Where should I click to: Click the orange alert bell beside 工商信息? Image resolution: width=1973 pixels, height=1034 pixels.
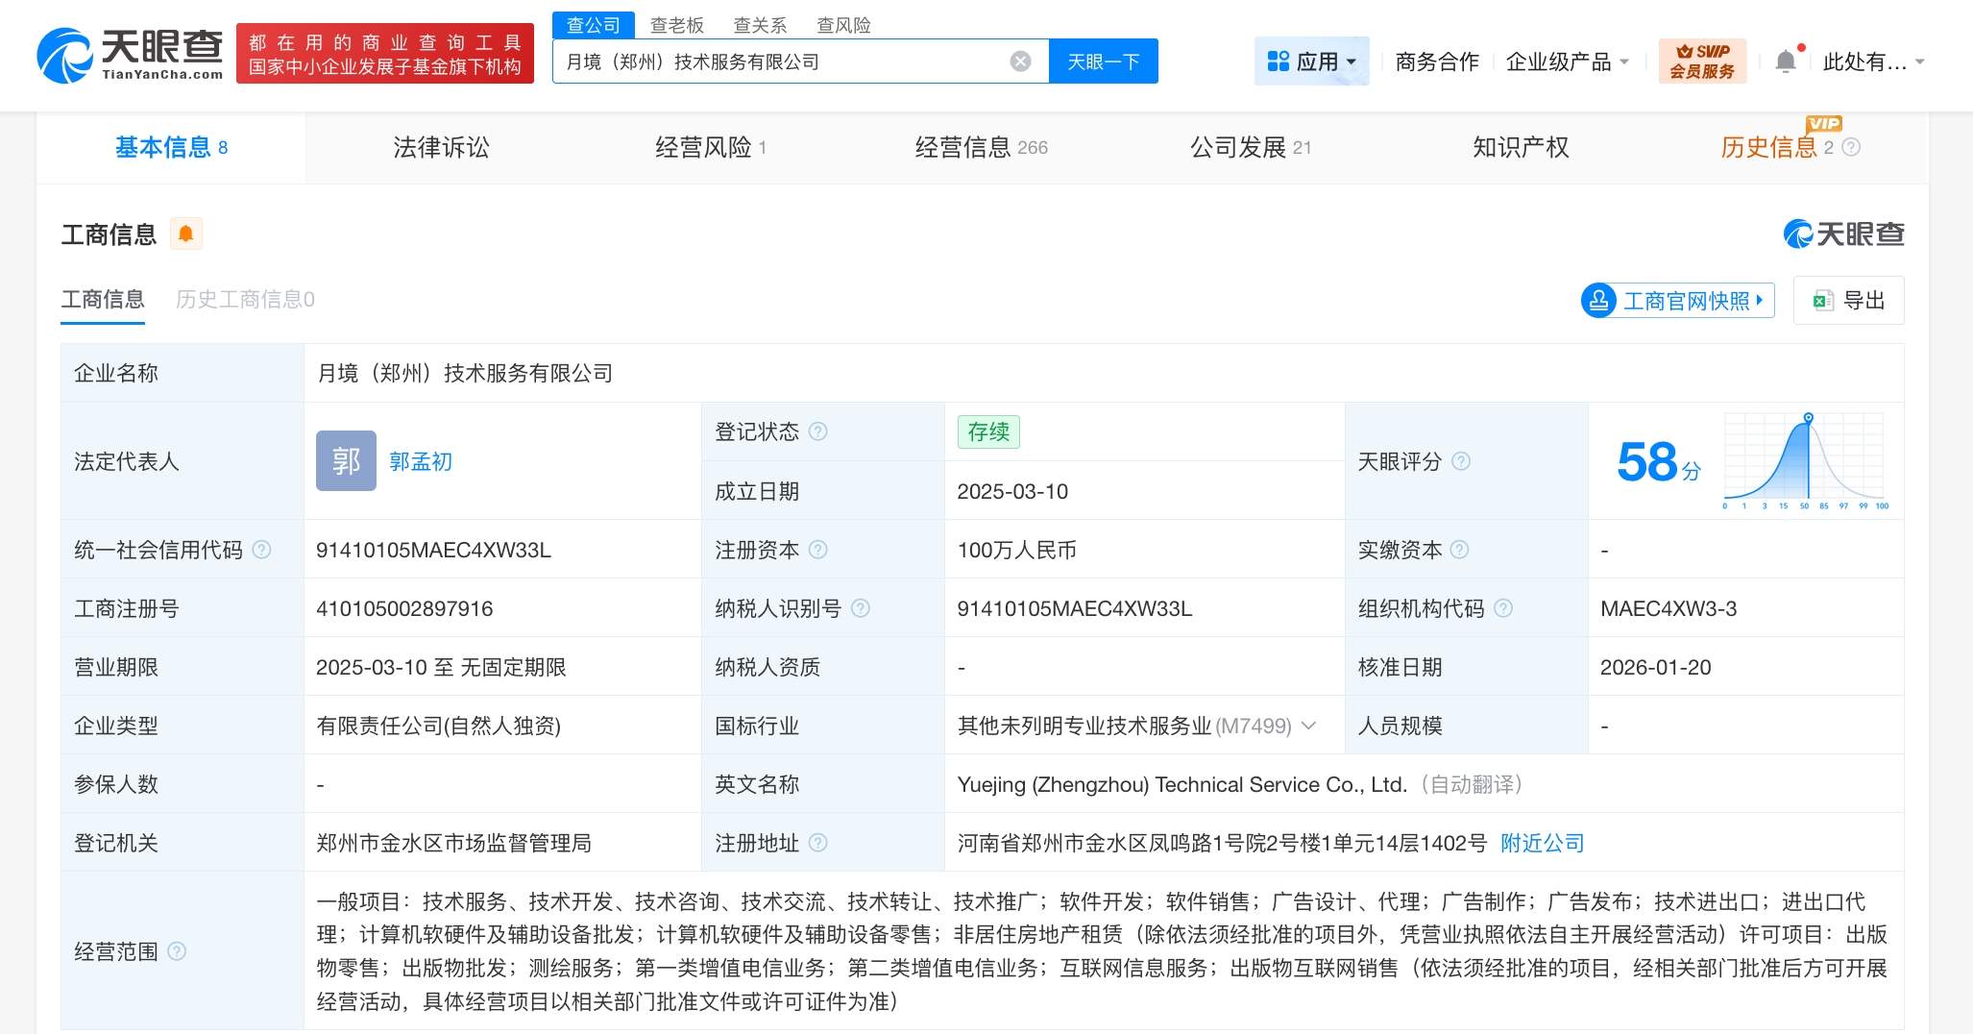[x=186, y=234]
